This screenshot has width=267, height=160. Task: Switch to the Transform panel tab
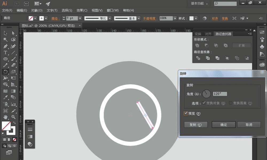click(x=198, y=34)
